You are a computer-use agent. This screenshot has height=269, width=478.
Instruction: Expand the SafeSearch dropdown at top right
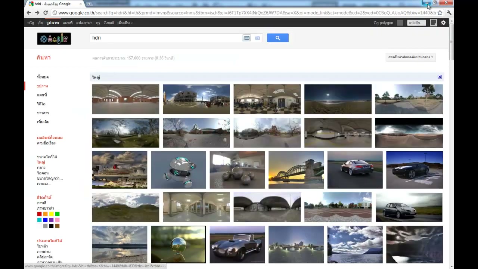[410, 57]
